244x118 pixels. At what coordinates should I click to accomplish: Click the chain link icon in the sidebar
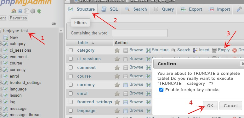click(54, 24)
